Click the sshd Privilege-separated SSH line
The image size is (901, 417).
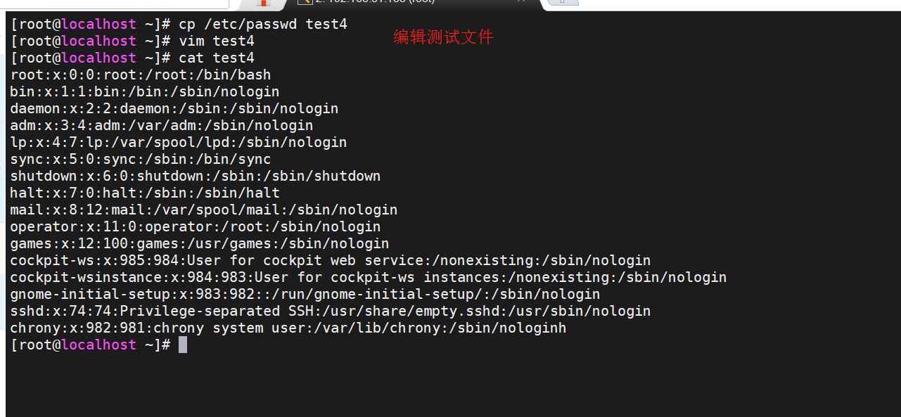331,311
